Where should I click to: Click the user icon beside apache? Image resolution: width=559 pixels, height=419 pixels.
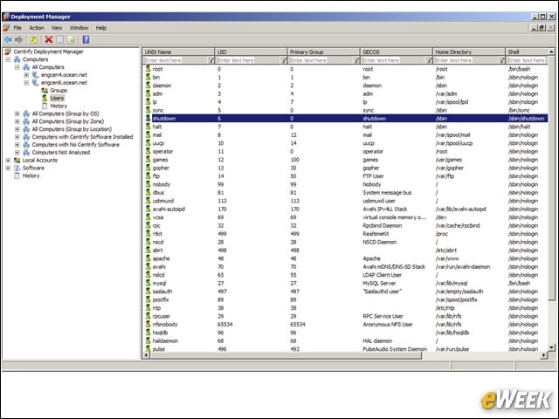coord(148,258)
